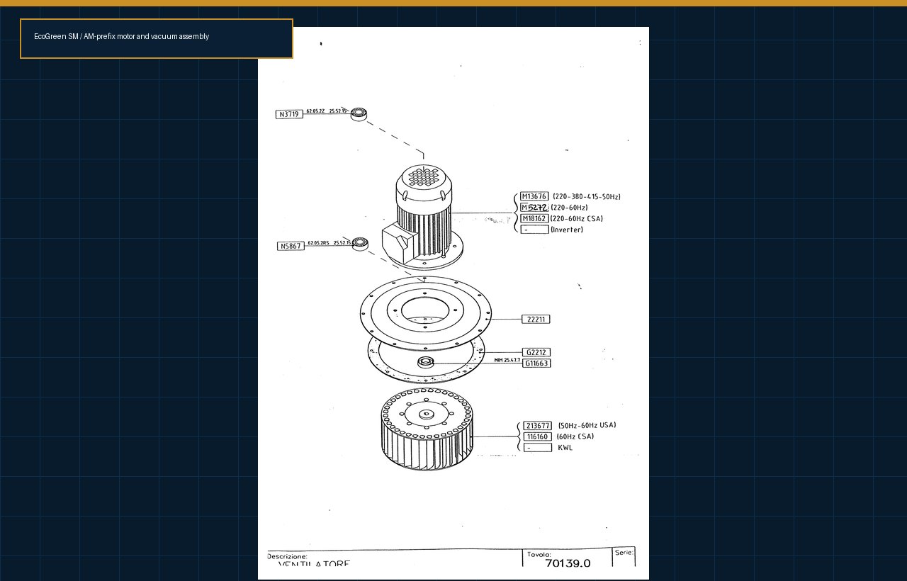907x581 pixels.
Task: Click handwritten motor part number M5272
Action: (534, 208)
